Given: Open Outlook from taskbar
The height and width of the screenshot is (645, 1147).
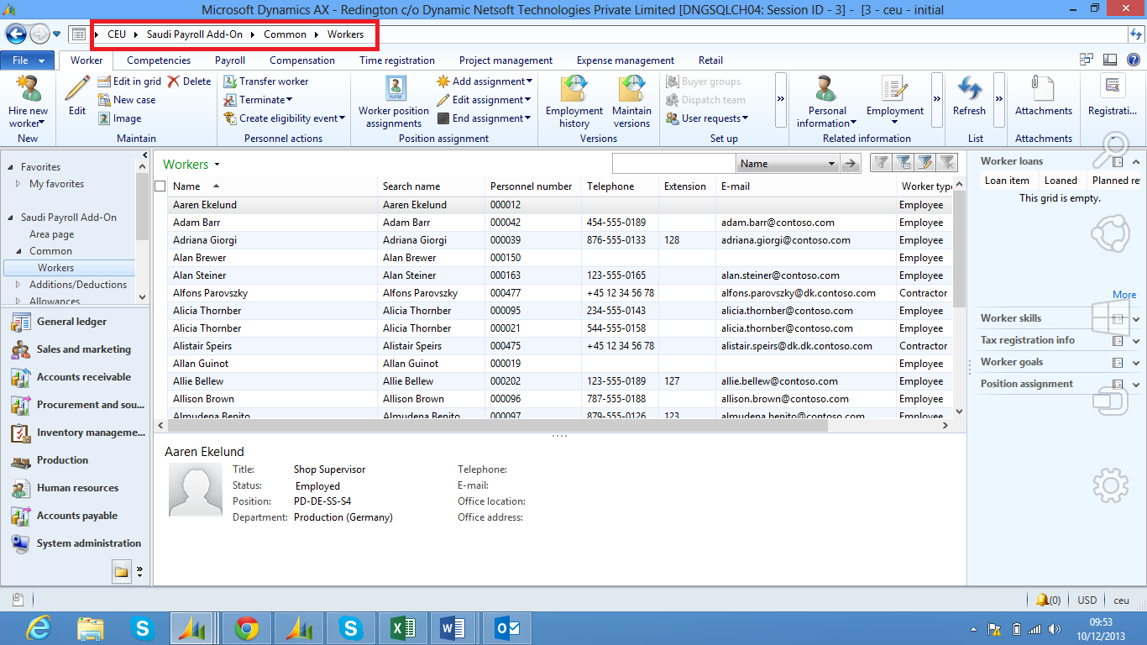Looking at the screenshot, I should (x=507, y=628).
